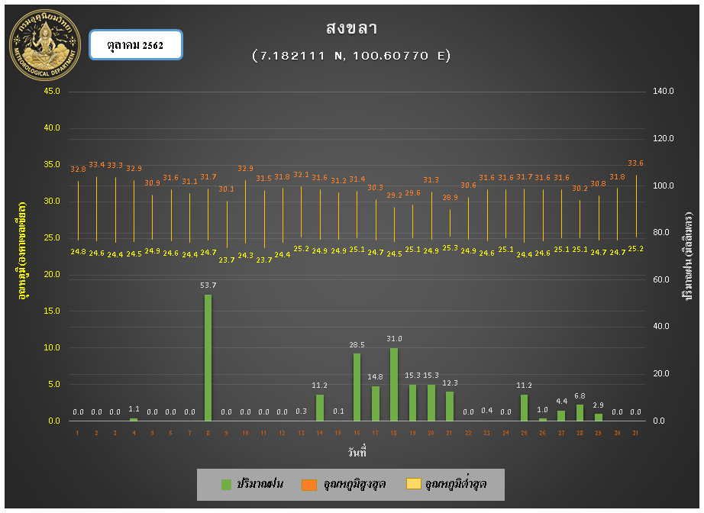Click the 32.1 maximum temperature label
The image size is (704, 513).
[302, 175]
